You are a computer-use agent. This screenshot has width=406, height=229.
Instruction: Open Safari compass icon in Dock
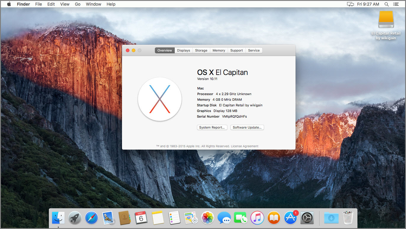pos(92,218)
